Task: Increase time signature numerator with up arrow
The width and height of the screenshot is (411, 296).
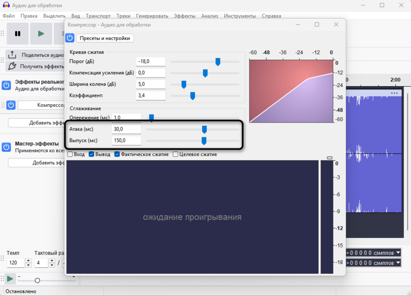Action: click(x=52, y=260)
